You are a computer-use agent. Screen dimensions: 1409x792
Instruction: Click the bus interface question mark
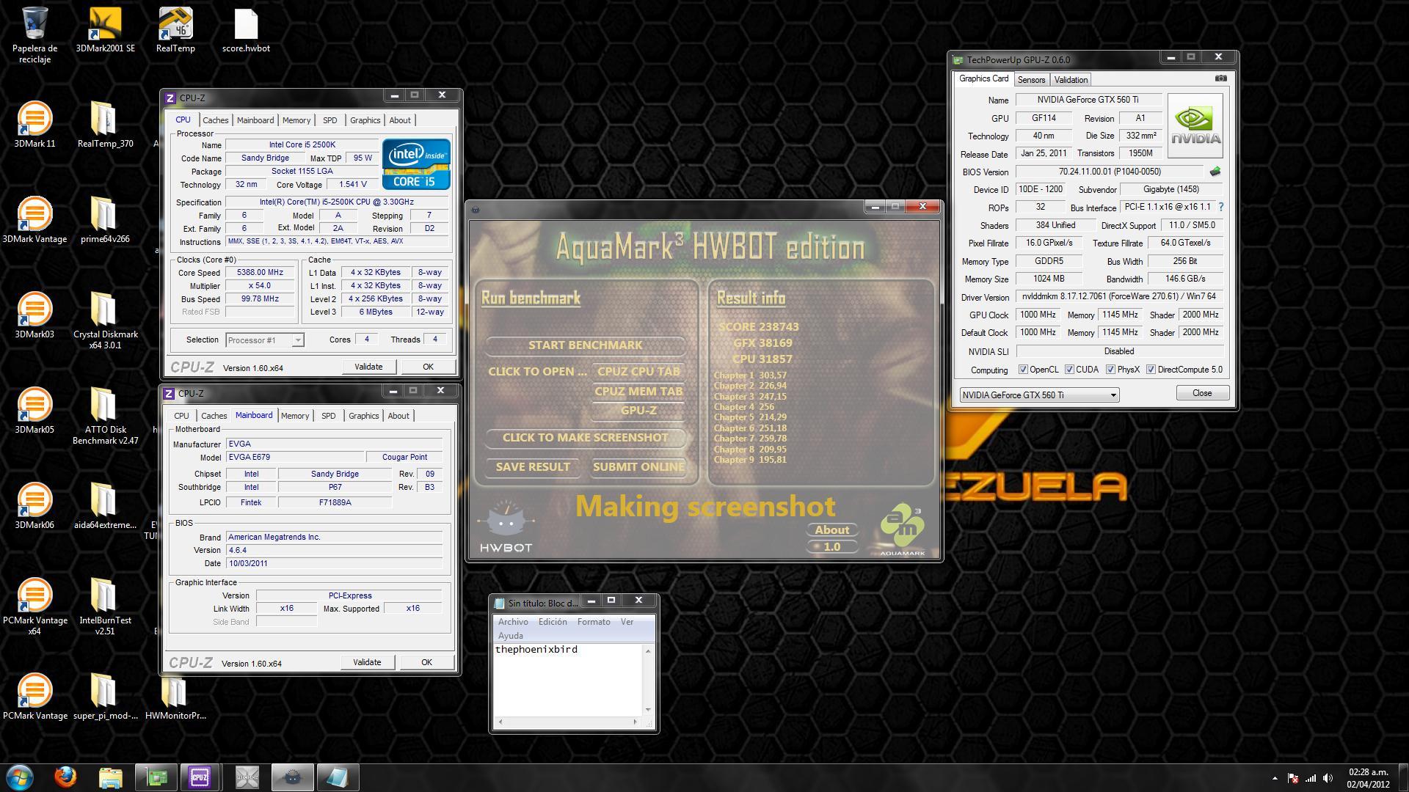[x=1221, y=208]
